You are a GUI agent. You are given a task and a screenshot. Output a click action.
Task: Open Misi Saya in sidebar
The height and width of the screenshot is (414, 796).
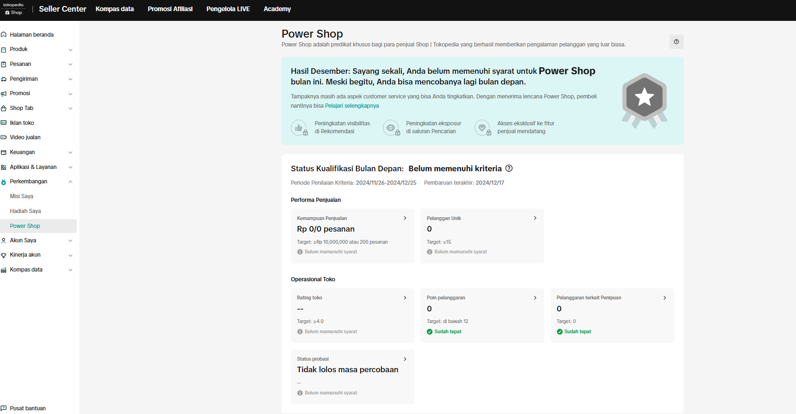click(x=21, y=196)
